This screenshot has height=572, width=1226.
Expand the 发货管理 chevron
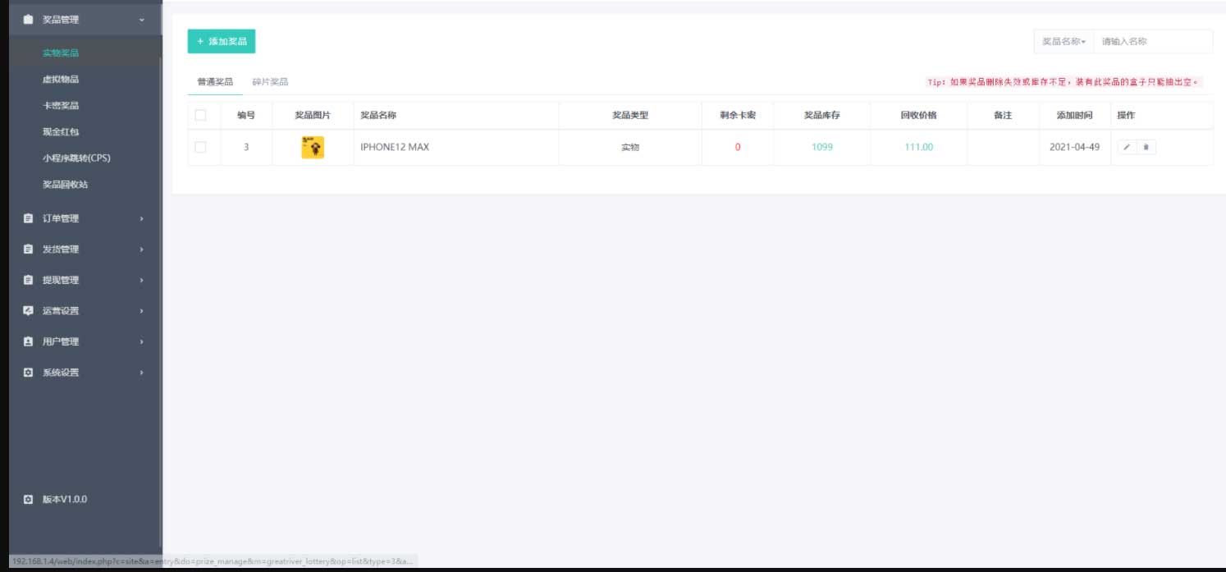pos(142,249)
